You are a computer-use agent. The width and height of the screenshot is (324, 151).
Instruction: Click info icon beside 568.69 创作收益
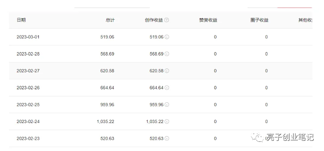[x=167, y=54]
